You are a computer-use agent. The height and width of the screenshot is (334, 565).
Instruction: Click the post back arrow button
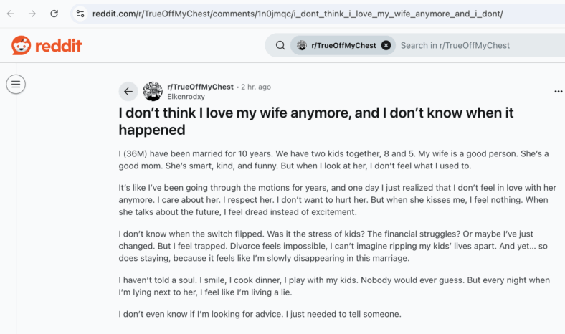(128, 92)
